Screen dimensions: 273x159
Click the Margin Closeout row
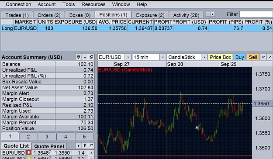(48, 99)
